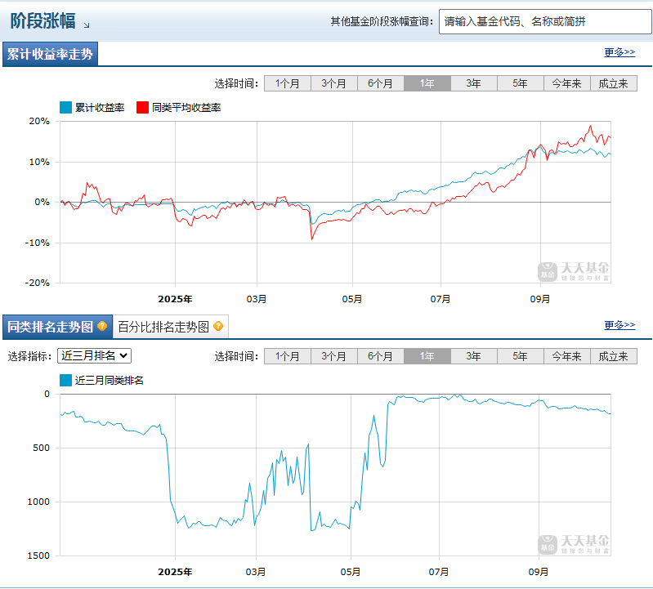Select 3个月 range for ranking chart

click(334, 356)
